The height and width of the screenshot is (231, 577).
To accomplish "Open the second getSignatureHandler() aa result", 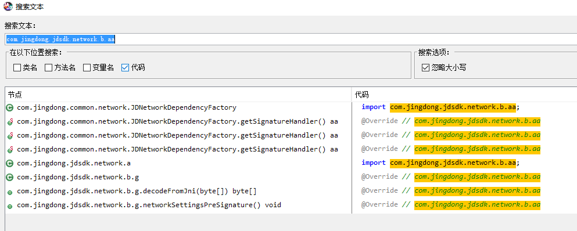I will coord(178,135).
